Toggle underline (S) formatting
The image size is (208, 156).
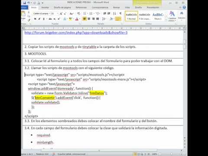coord(43,19)
